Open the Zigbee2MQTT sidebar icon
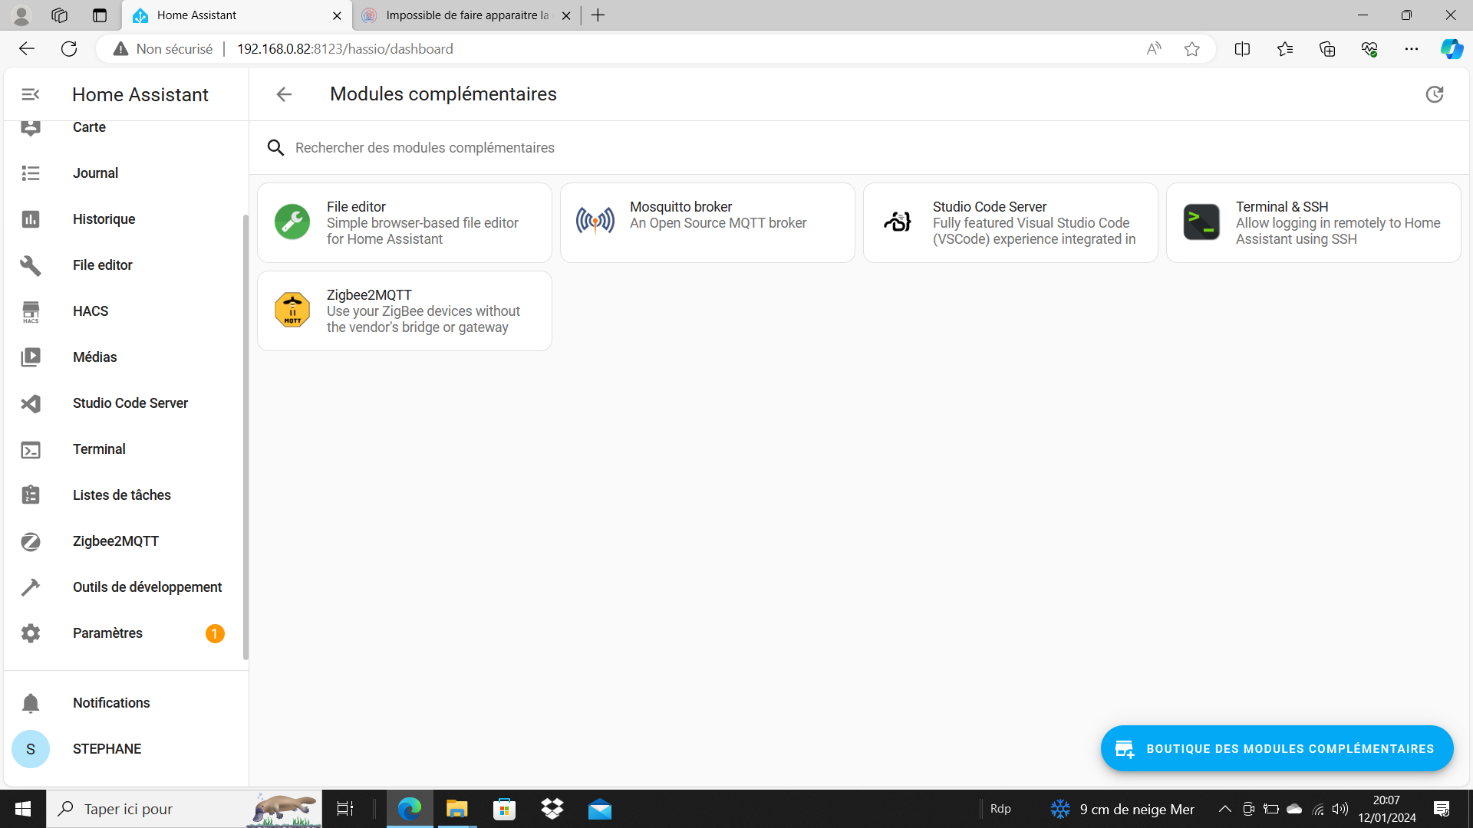This screenshot has width=1473, height=828. coord(31,542)
